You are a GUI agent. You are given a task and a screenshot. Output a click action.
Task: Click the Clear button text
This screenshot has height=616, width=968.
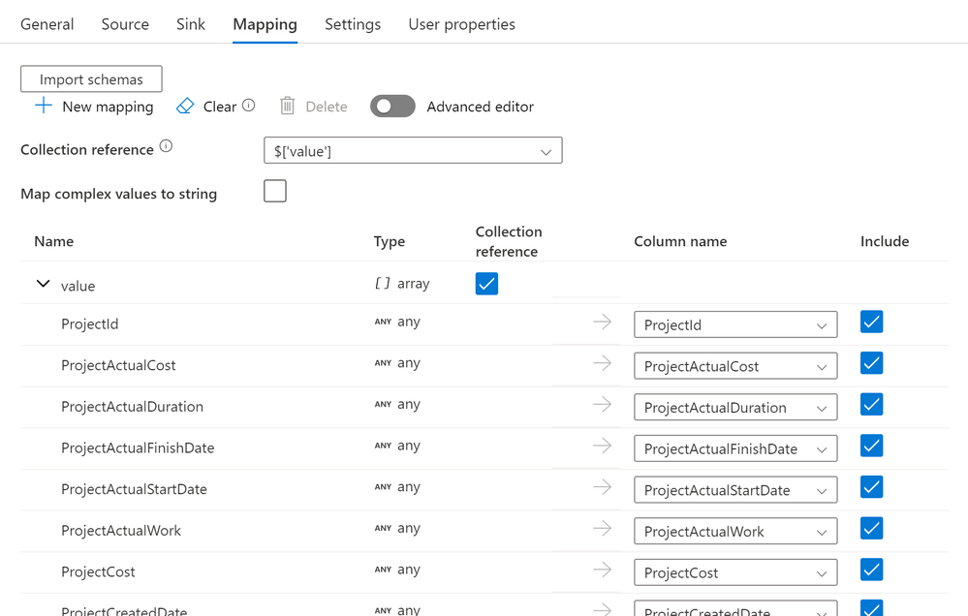pos(220,107)
